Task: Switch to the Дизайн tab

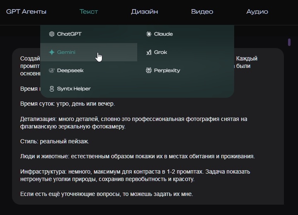Action: click(x=144, y=12)
